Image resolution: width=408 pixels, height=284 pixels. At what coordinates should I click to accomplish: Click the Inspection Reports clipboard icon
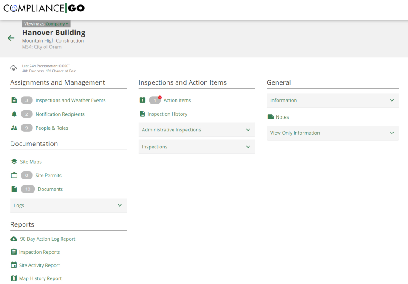pyautogui.click(x=14, y=252)
